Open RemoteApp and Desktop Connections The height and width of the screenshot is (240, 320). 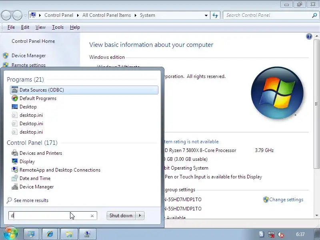(84, 170)
